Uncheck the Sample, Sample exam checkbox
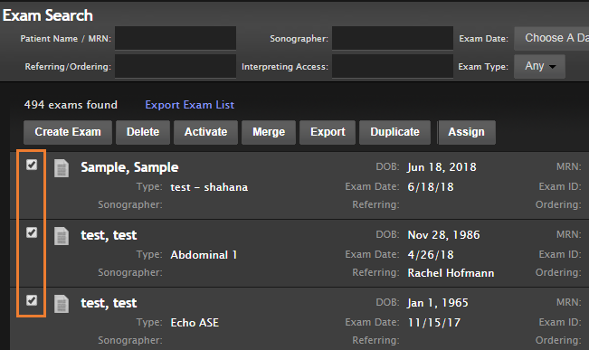This screenshot has height=350, width=589. tap(32, 165)
